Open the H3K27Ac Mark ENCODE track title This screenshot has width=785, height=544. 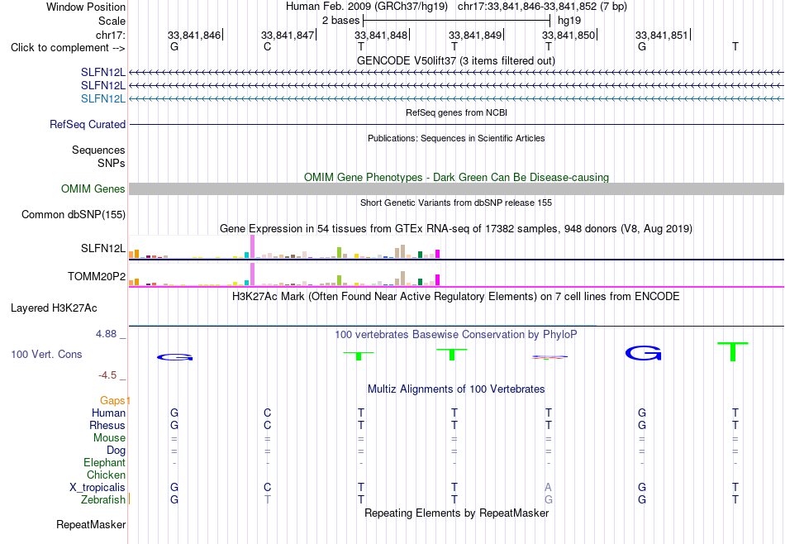456,297
